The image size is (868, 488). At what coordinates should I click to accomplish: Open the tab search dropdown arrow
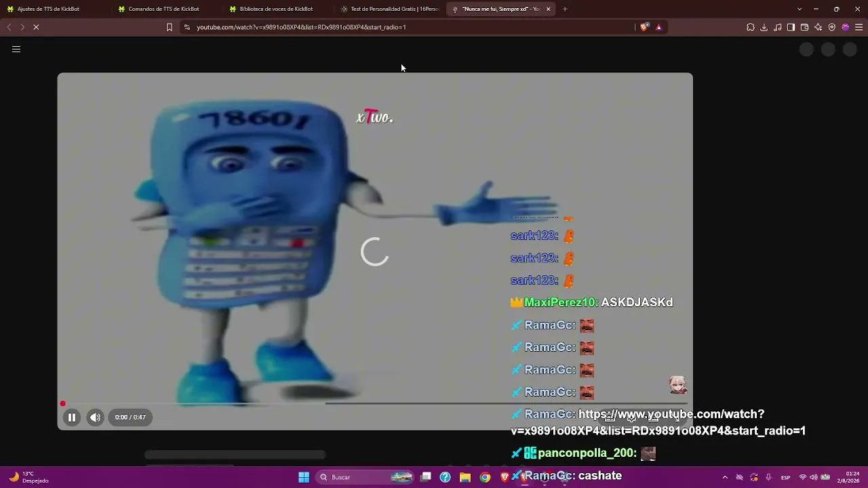pyautogui.click(x=800, y=9)
